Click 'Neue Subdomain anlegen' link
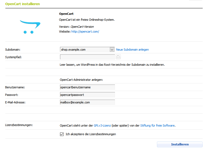 point(132,50)
